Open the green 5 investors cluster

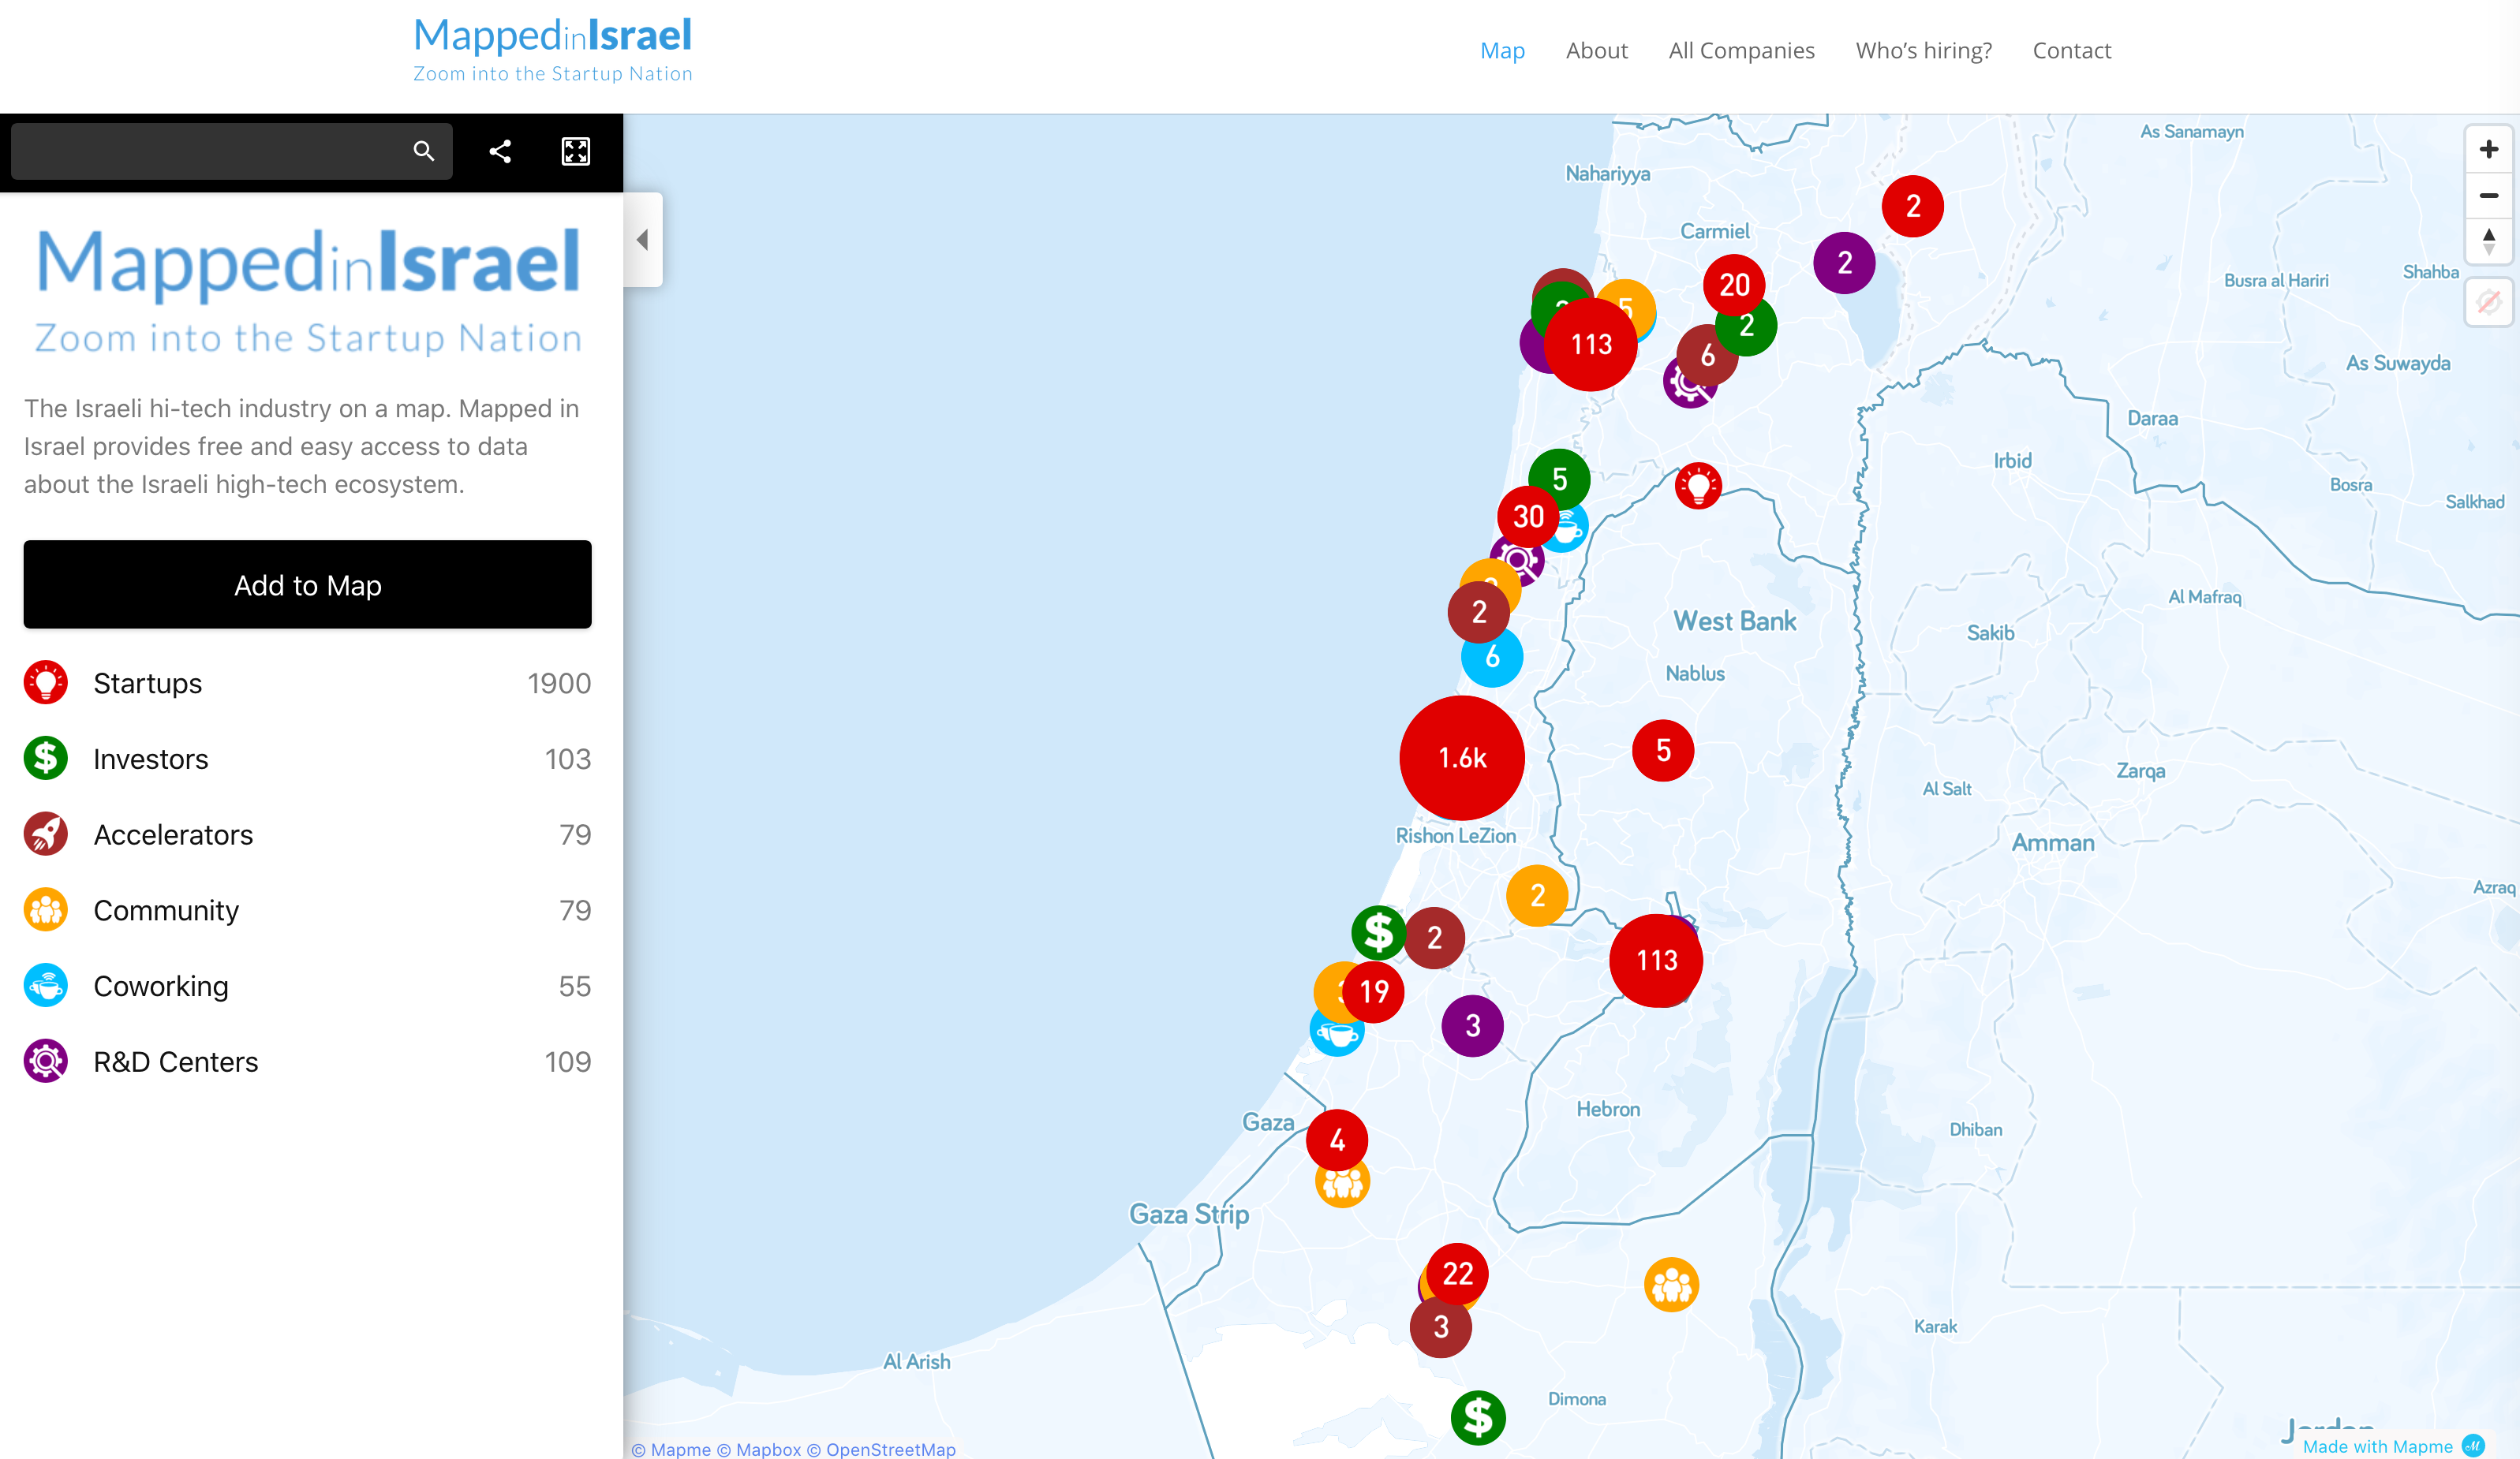1559,479
